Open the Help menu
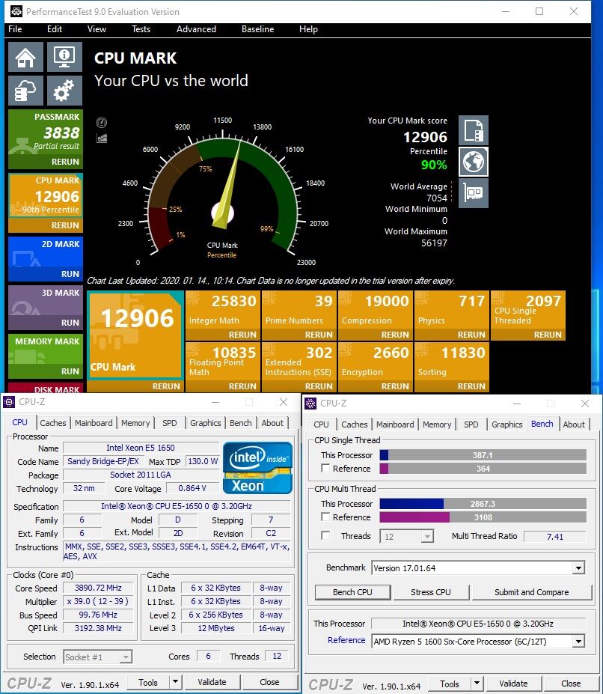The width and height of the screenshot is (603, 694). [308, 29]
